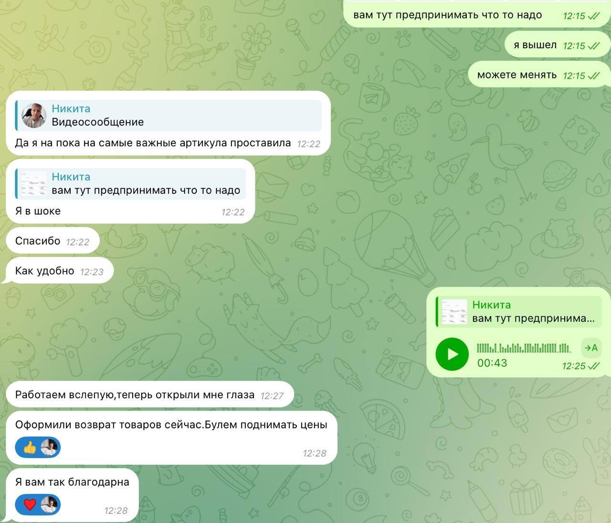
Task: Click the 'можете менять' sent message
Action: click(539, 75)
